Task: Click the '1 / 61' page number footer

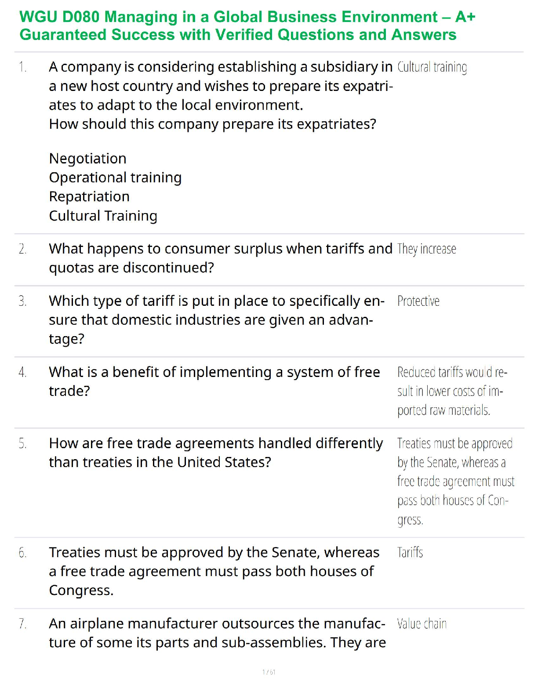Action: pos(269,672)
